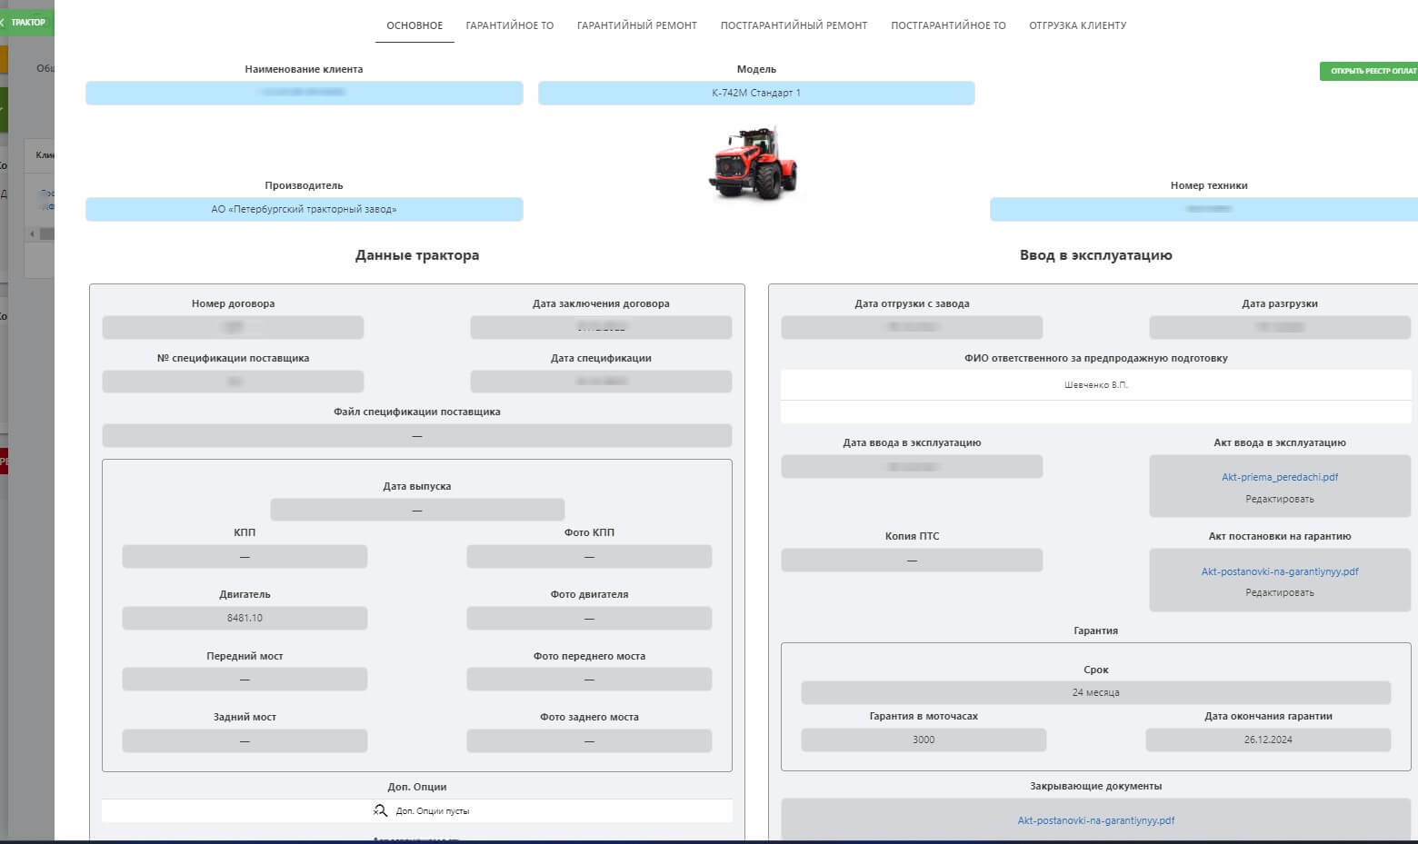The image size is (1418, 844).
Task: Select the ПОСТГАРАНТИЙНЫЙ РЕМОНТ tab
Action: coord(794,25)
